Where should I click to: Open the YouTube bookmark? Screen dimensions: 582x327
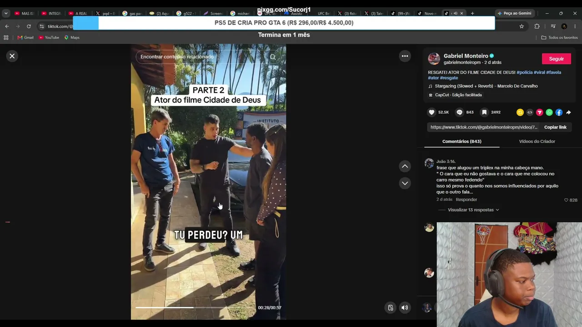49,38
